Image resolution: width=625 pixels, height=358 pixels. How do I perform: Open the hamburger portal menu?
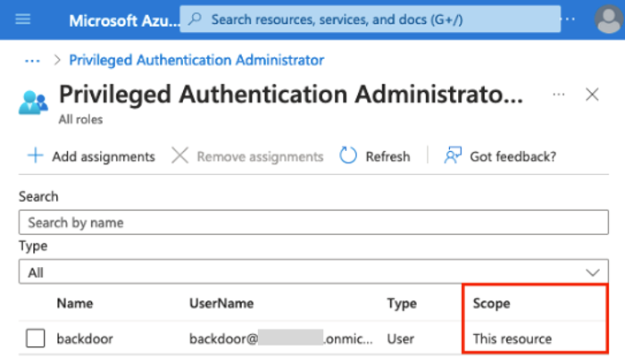23,19
